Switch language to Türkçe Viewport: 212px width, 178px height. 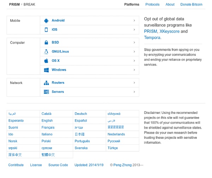pos(113,148)
